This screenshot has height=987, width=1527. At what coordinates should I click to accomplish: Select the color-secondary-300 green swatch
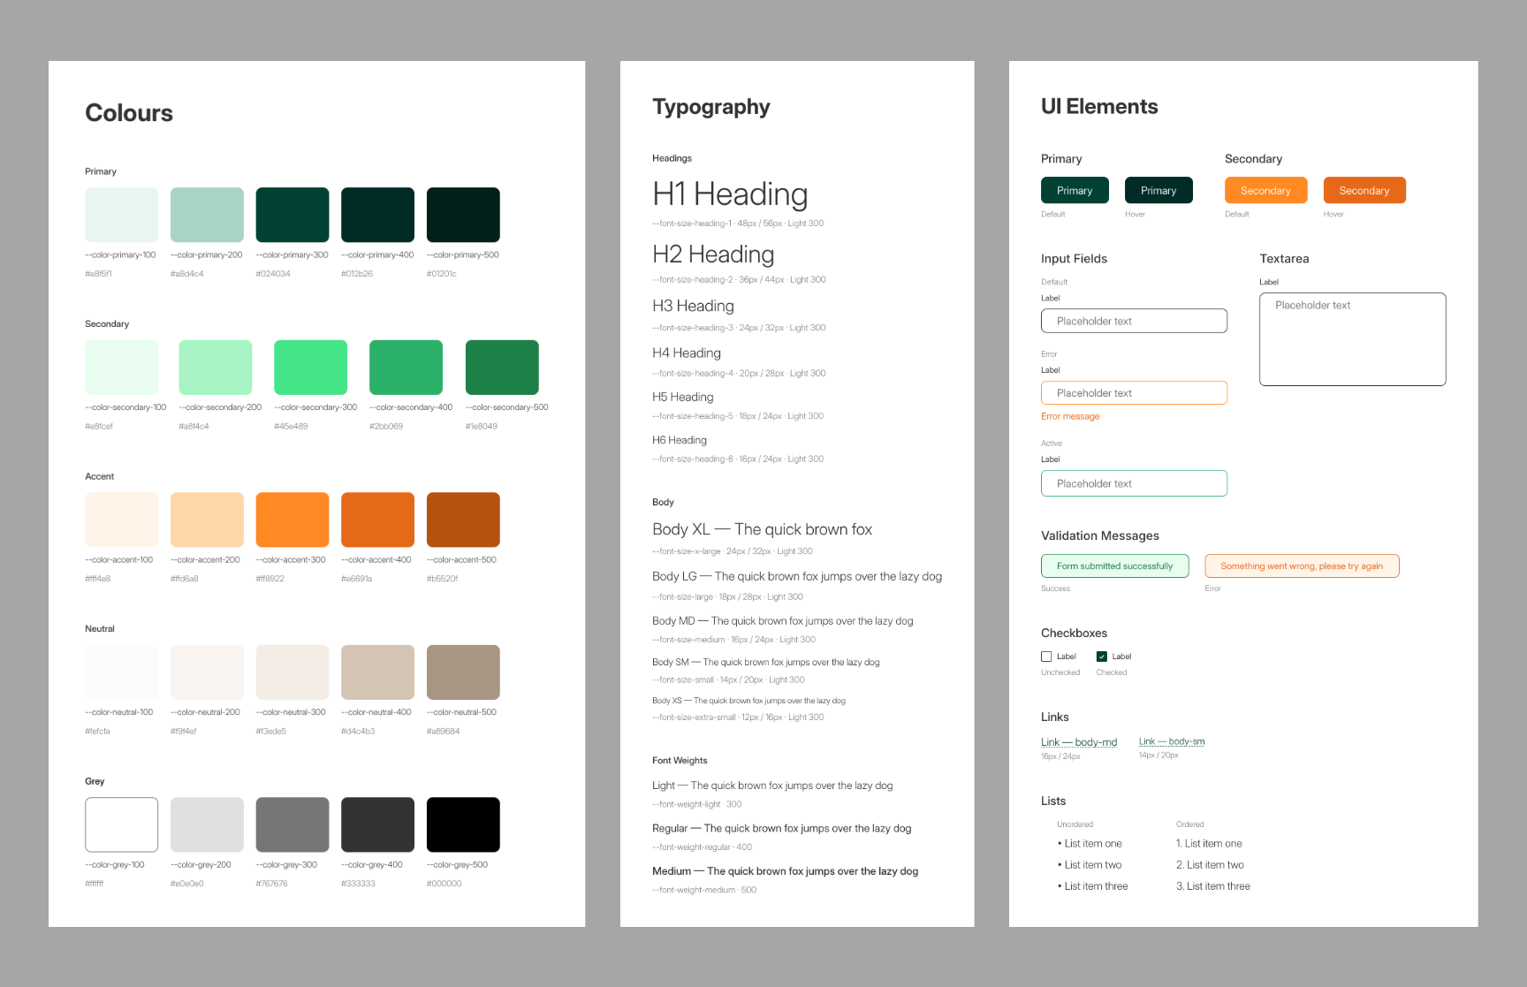pos(310,368)
